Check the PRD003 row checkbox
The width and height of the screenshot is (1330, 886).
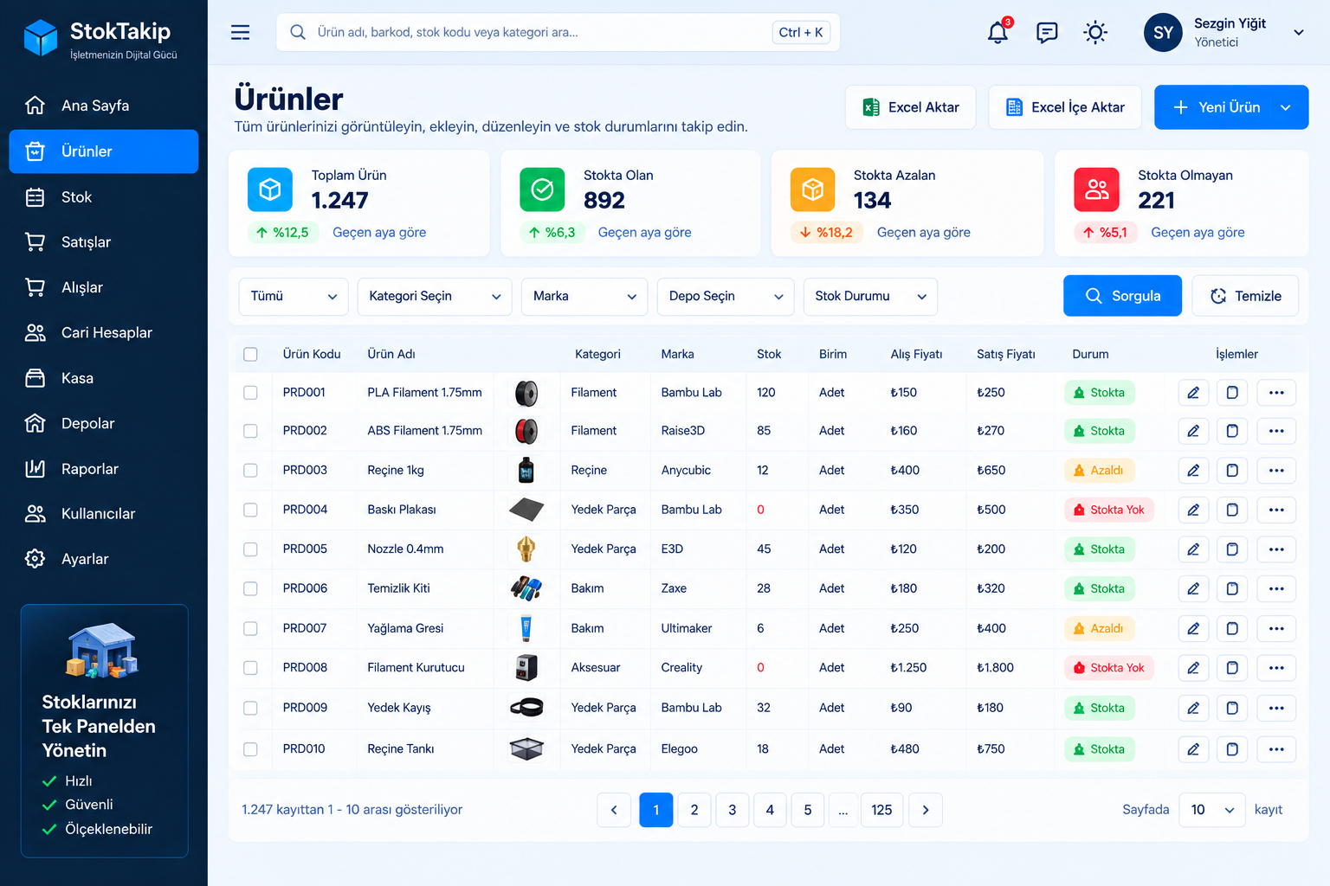[250, 471]
